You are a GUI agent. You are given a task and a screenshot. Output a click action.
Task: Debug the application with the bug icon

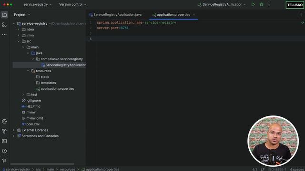[262, 4]
